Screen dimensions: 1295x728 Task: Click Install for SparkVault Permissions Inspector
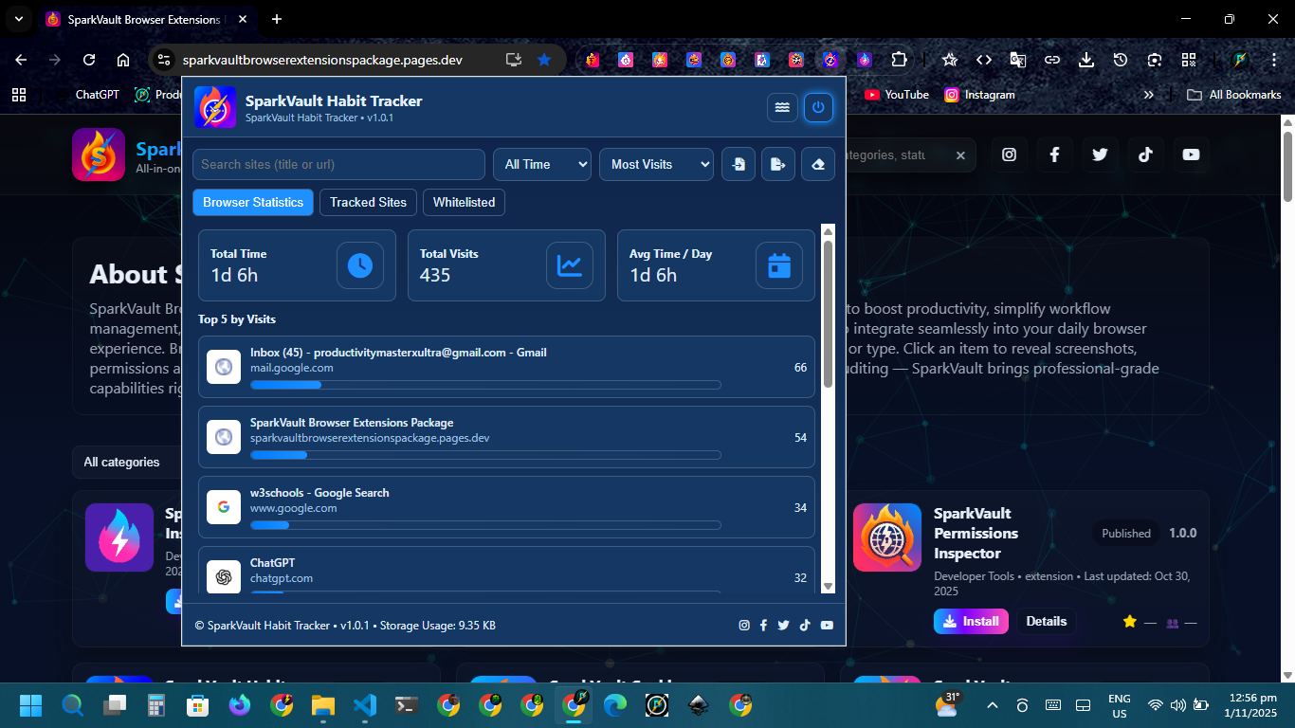click(971, 622)
